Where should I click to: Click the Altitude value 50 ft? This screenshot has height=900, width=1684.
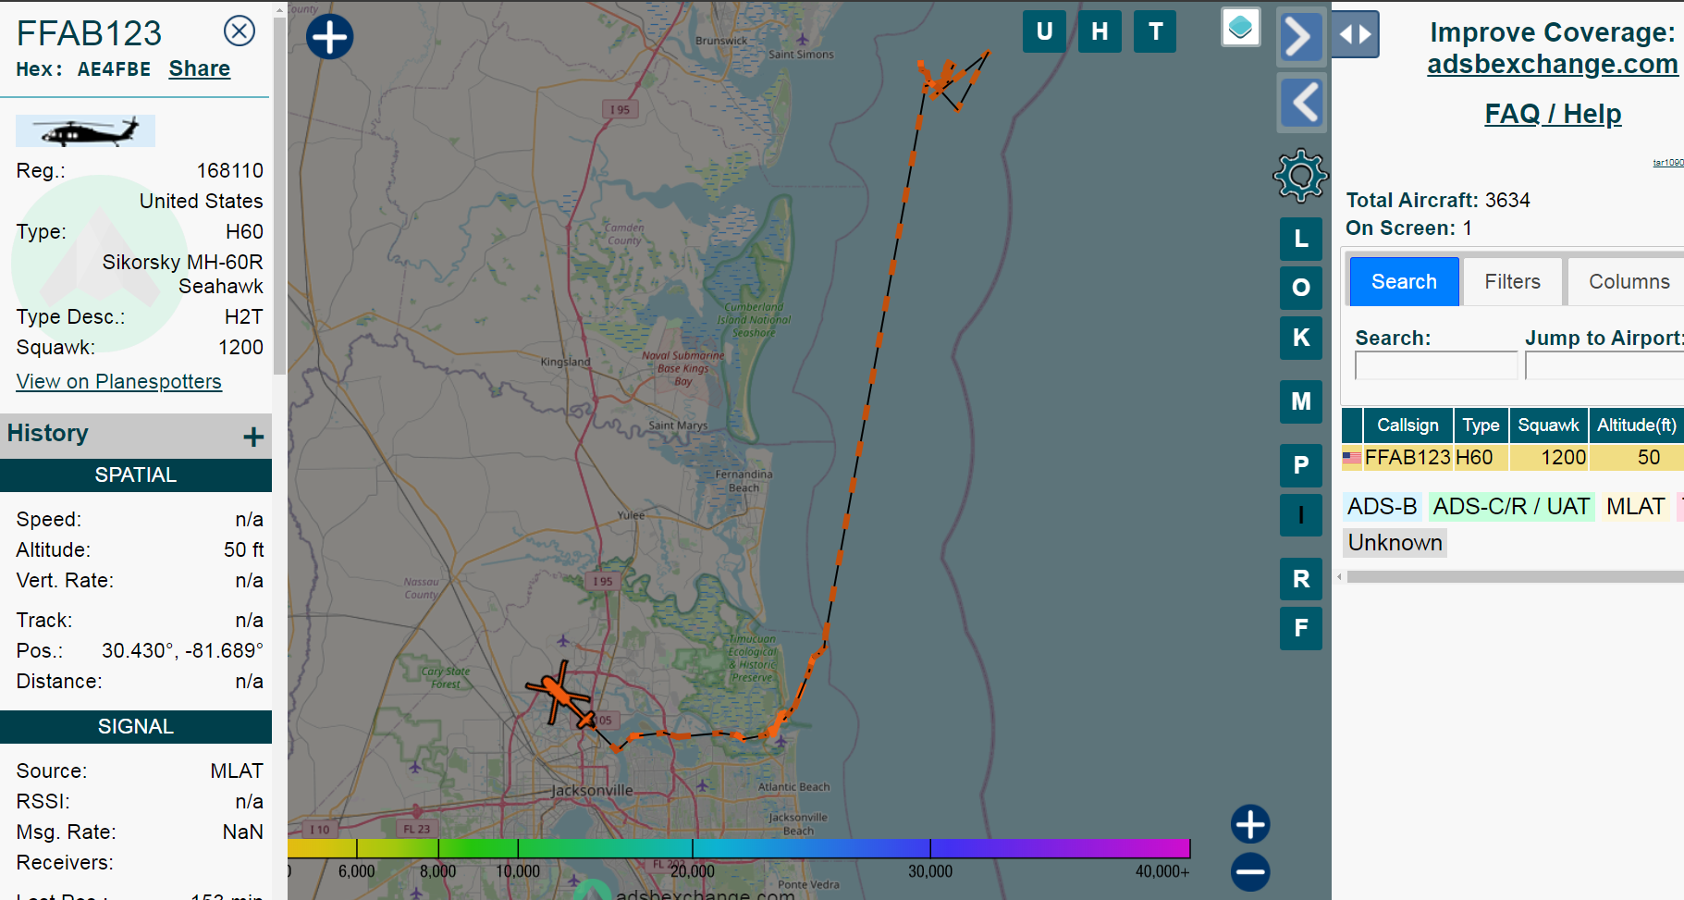(243, 550)
